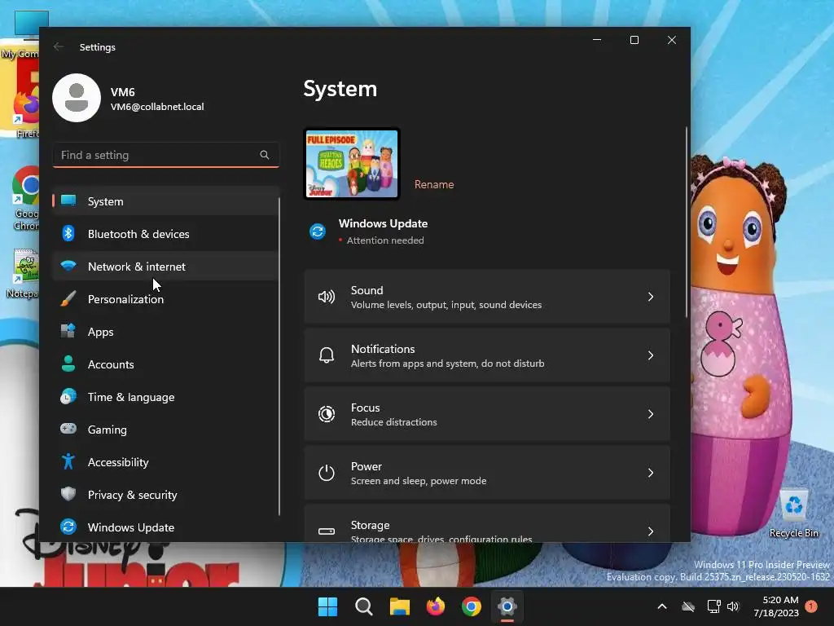This screenshot has height=626, width=834.
Task: Open Network & internet category
Action: click(165, 267)
